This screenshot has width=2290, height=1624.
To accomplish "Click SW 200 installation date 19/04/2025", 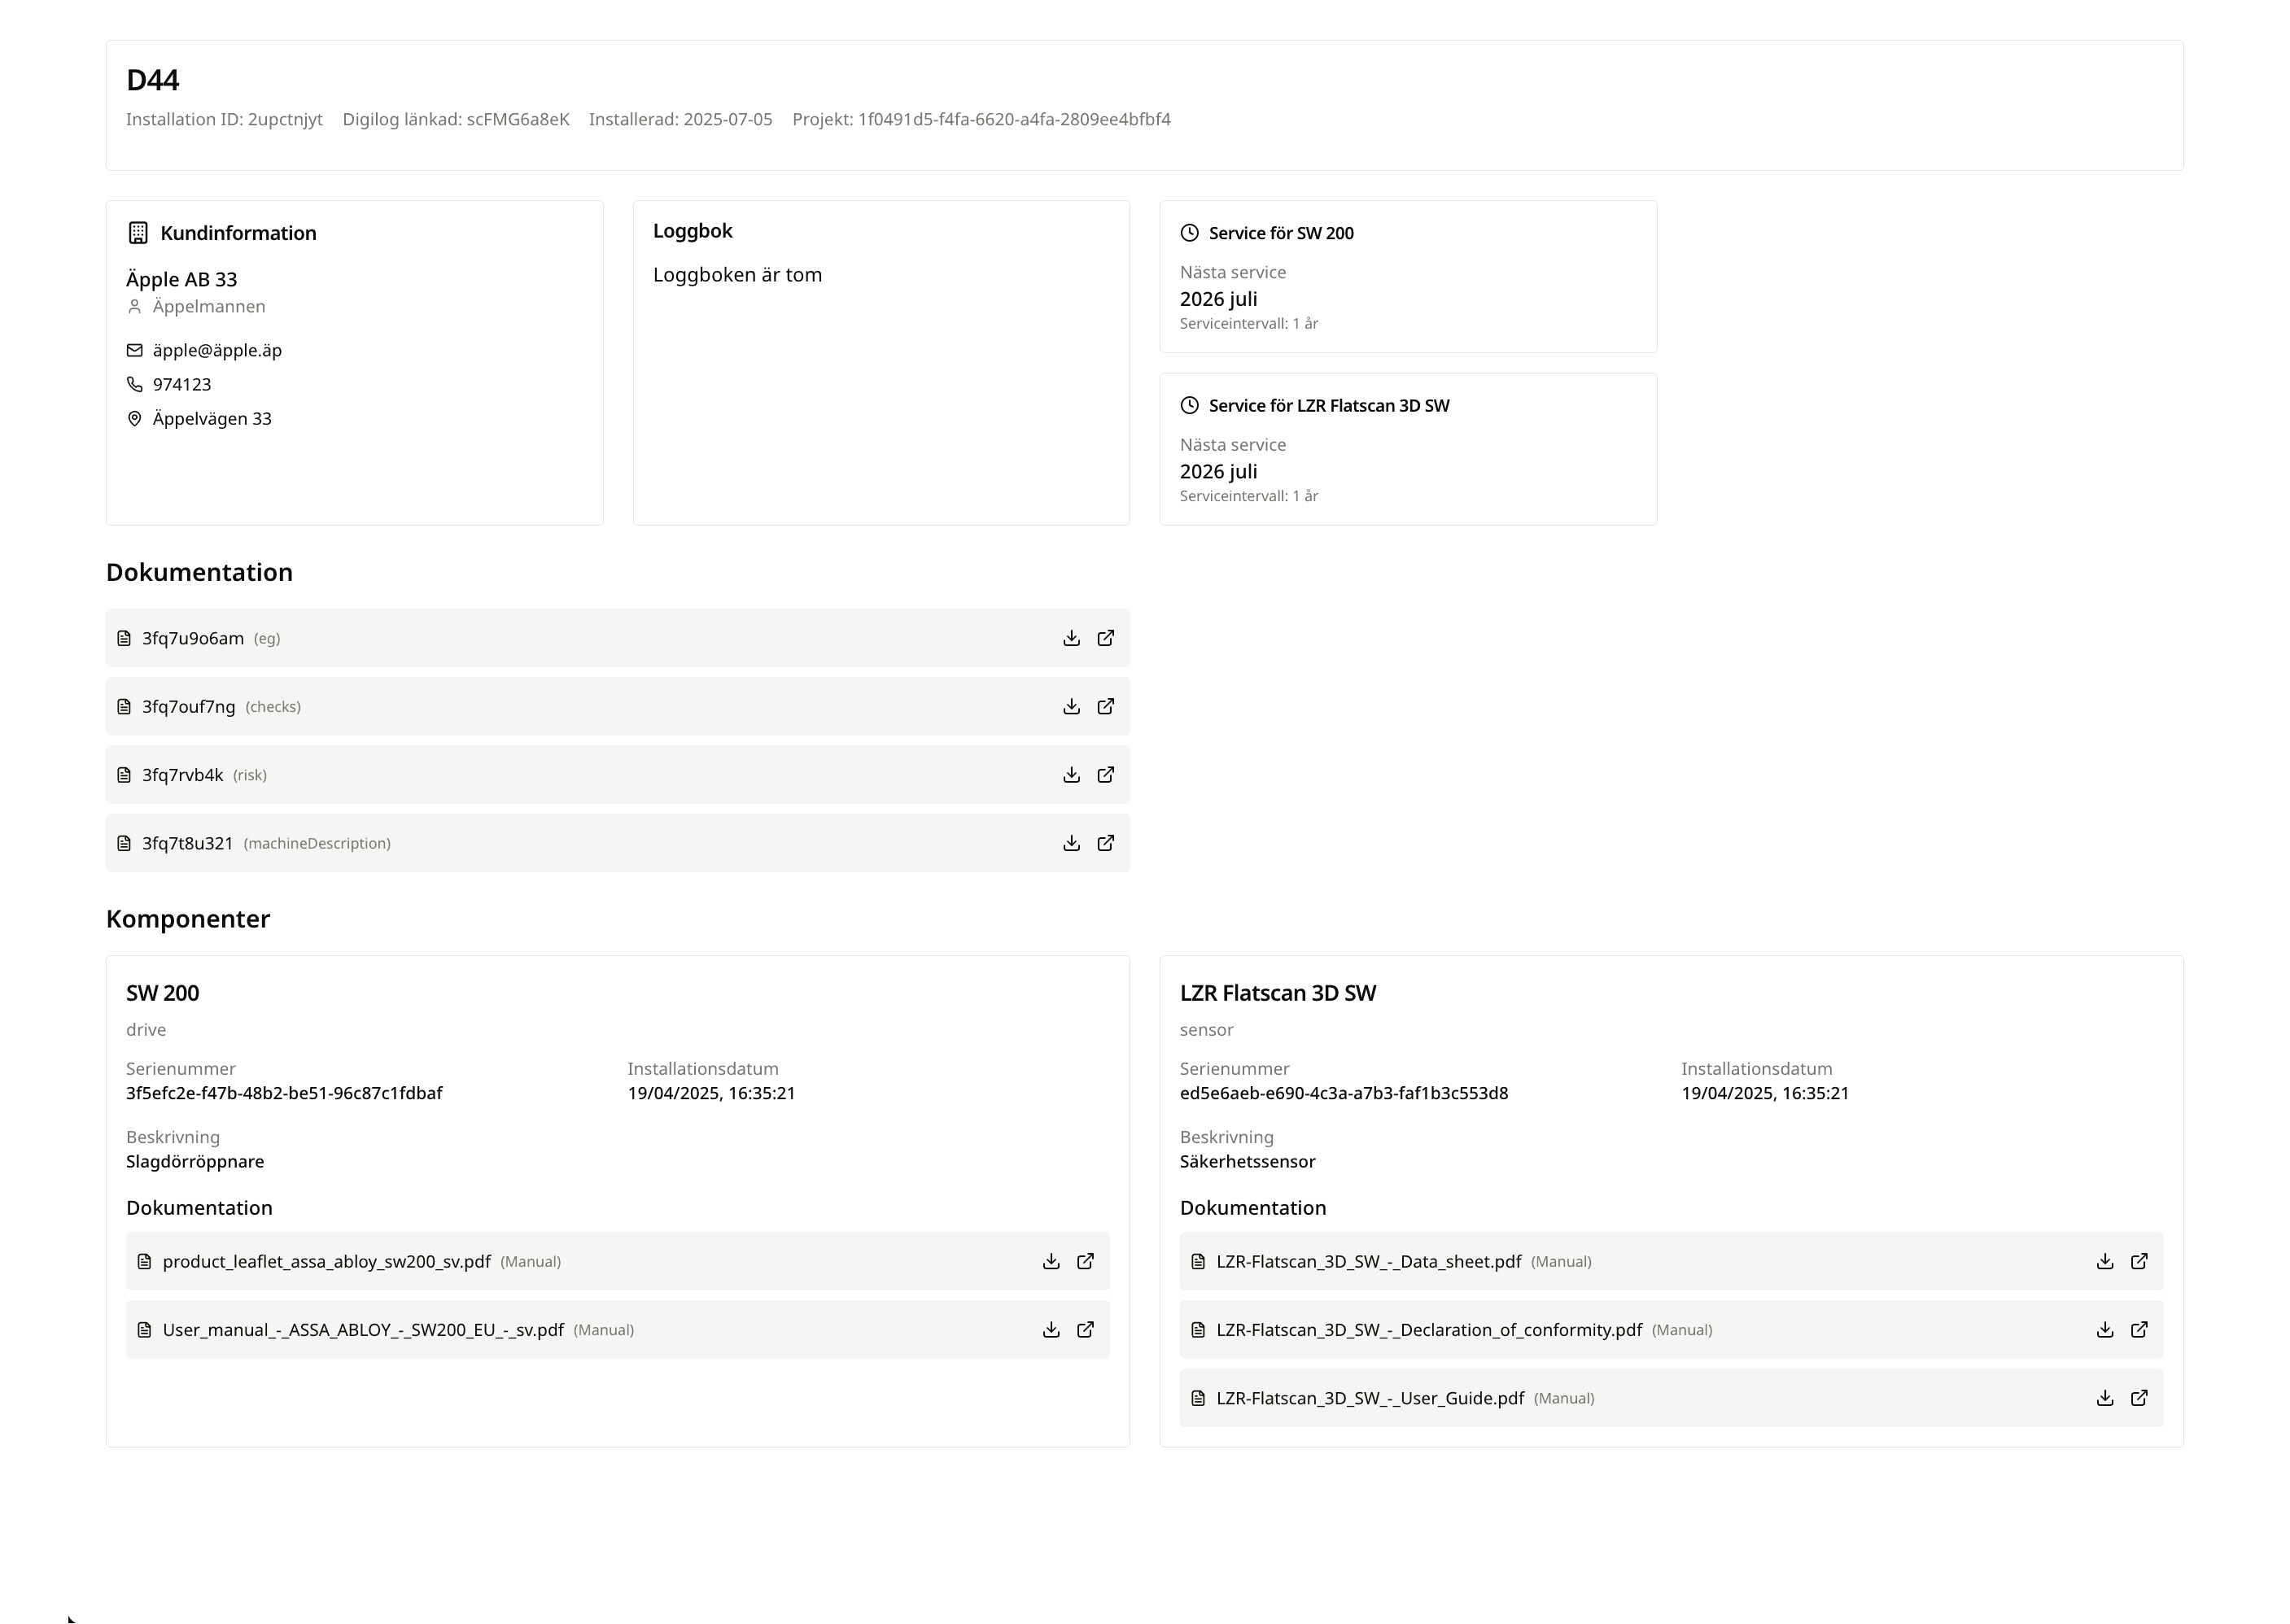I will point(711,1093).
